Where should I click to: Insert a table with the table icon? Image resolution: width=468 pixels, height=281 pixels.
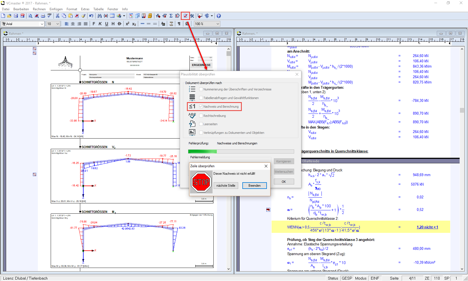tap(112, 16)
